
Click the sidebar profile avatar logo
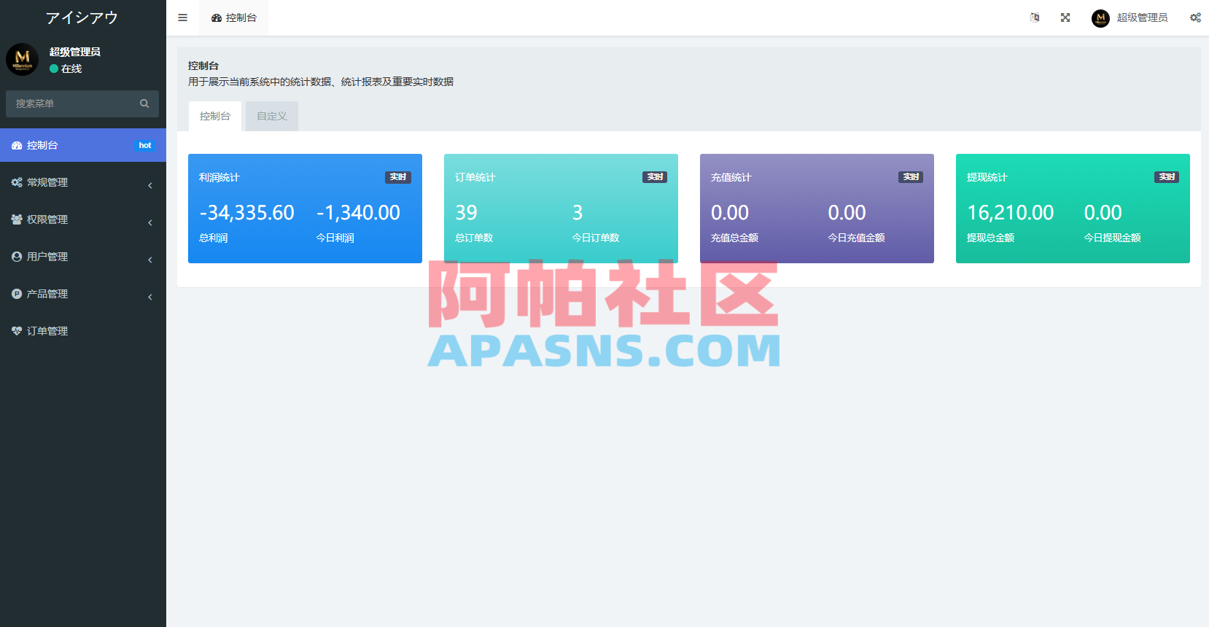point(22,59)
